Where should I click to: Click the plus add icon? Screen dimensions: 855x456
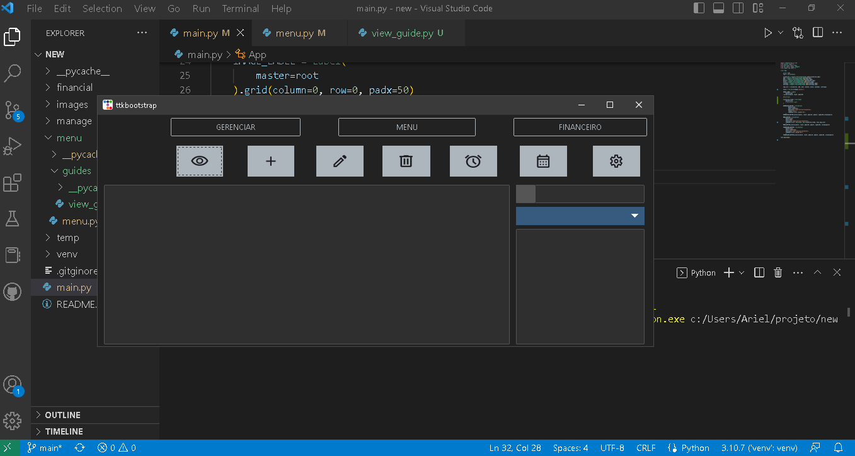click(x=270, y=161)
